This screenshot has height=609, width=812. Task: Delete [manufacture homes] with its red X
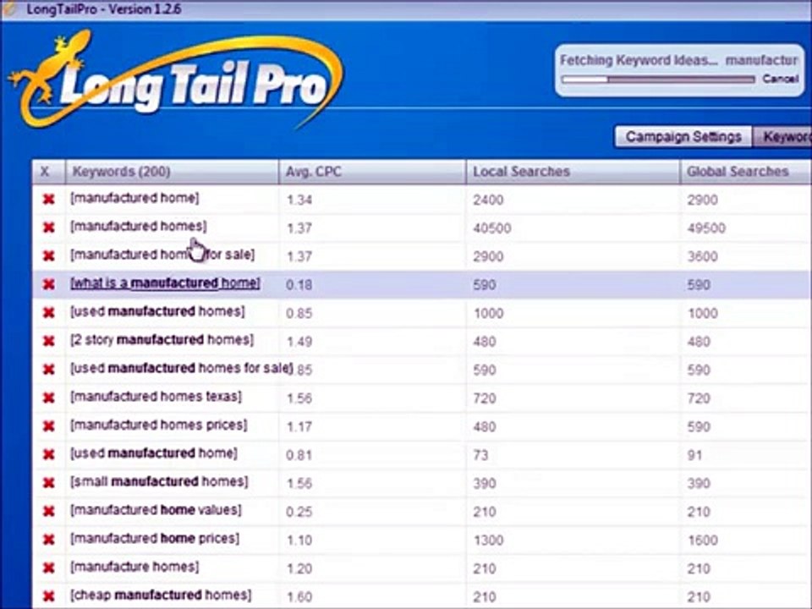coord(49,568)
